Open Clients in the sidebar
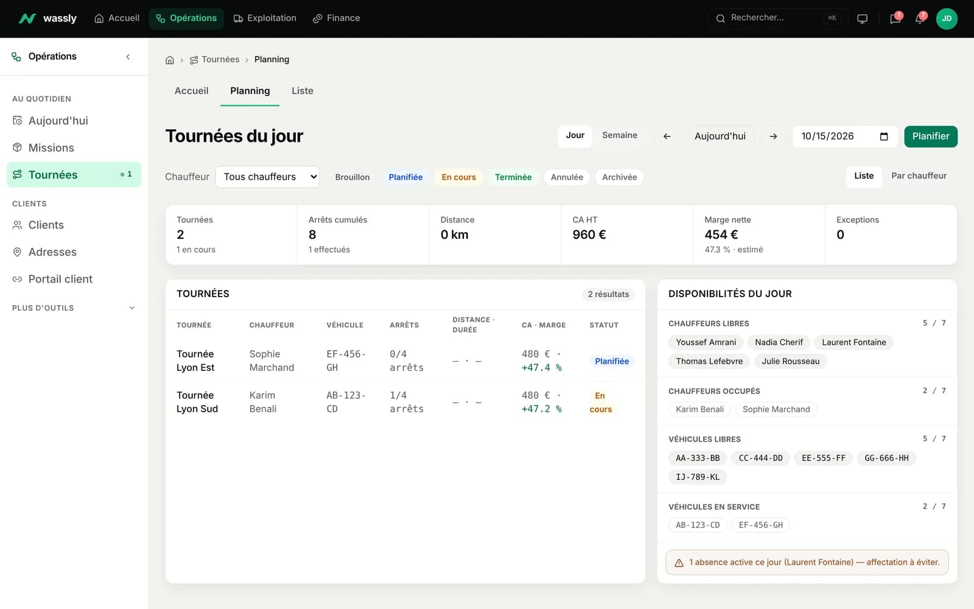Screen dimensions: 974x609 [x=74, y=225]
